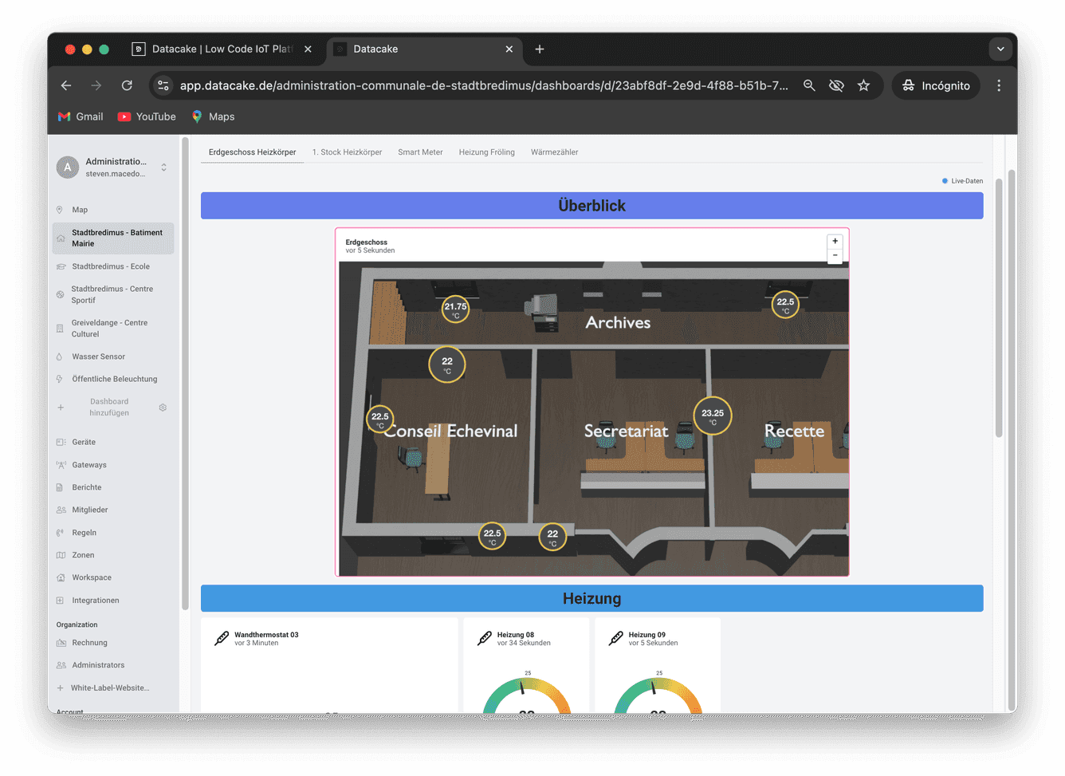Click the Integrationen plus-box icon

[x=60, y=601]
